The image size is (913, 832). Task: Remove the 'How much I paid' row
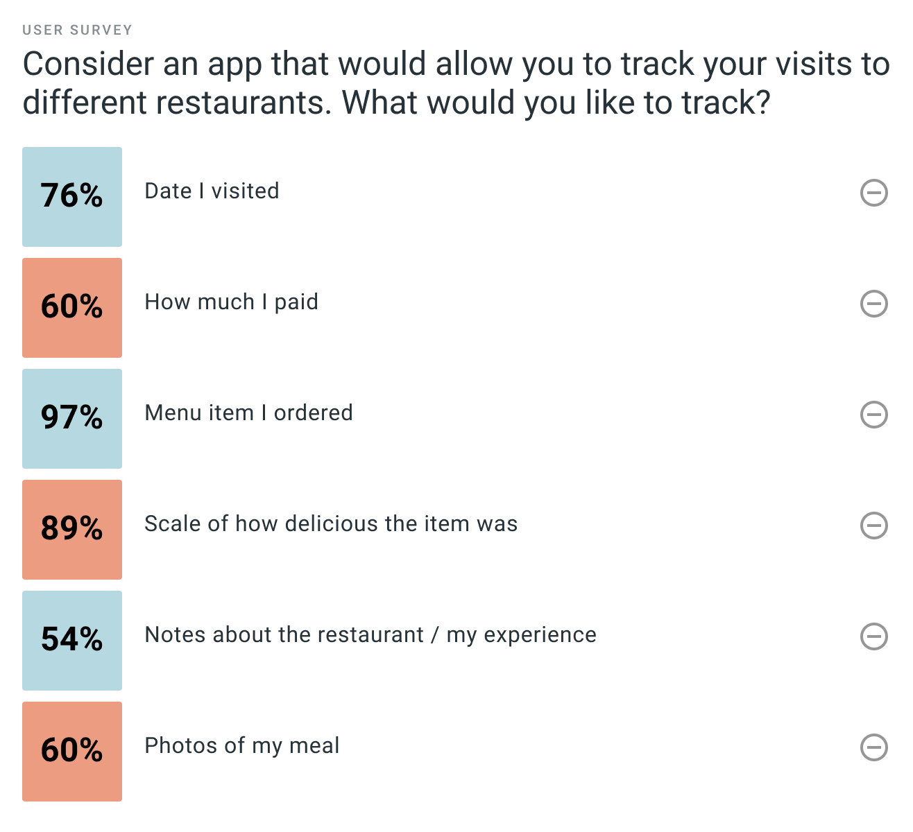873,304
